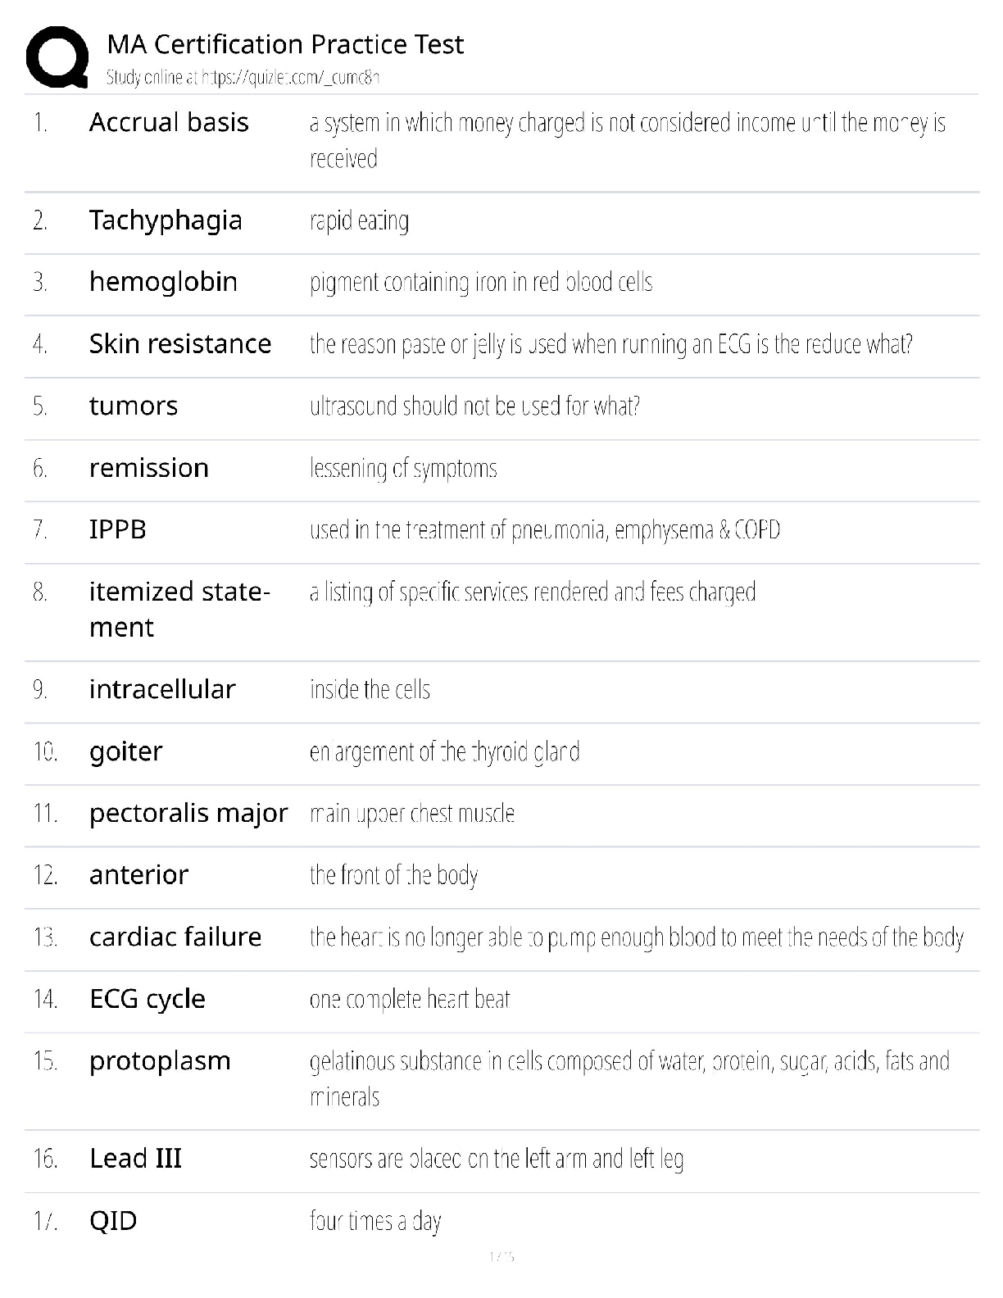This screenshot has width=1003, height=1298.
Task: Click the Skin resistance term
Action: (x=180, y=344)
